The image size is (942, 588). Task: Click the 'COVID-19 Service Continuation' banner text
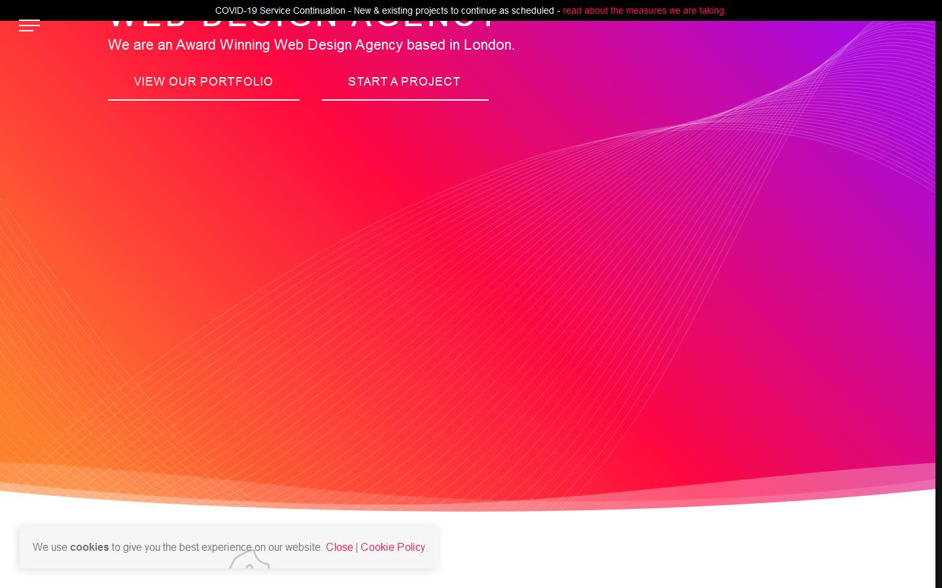point(280,10)
